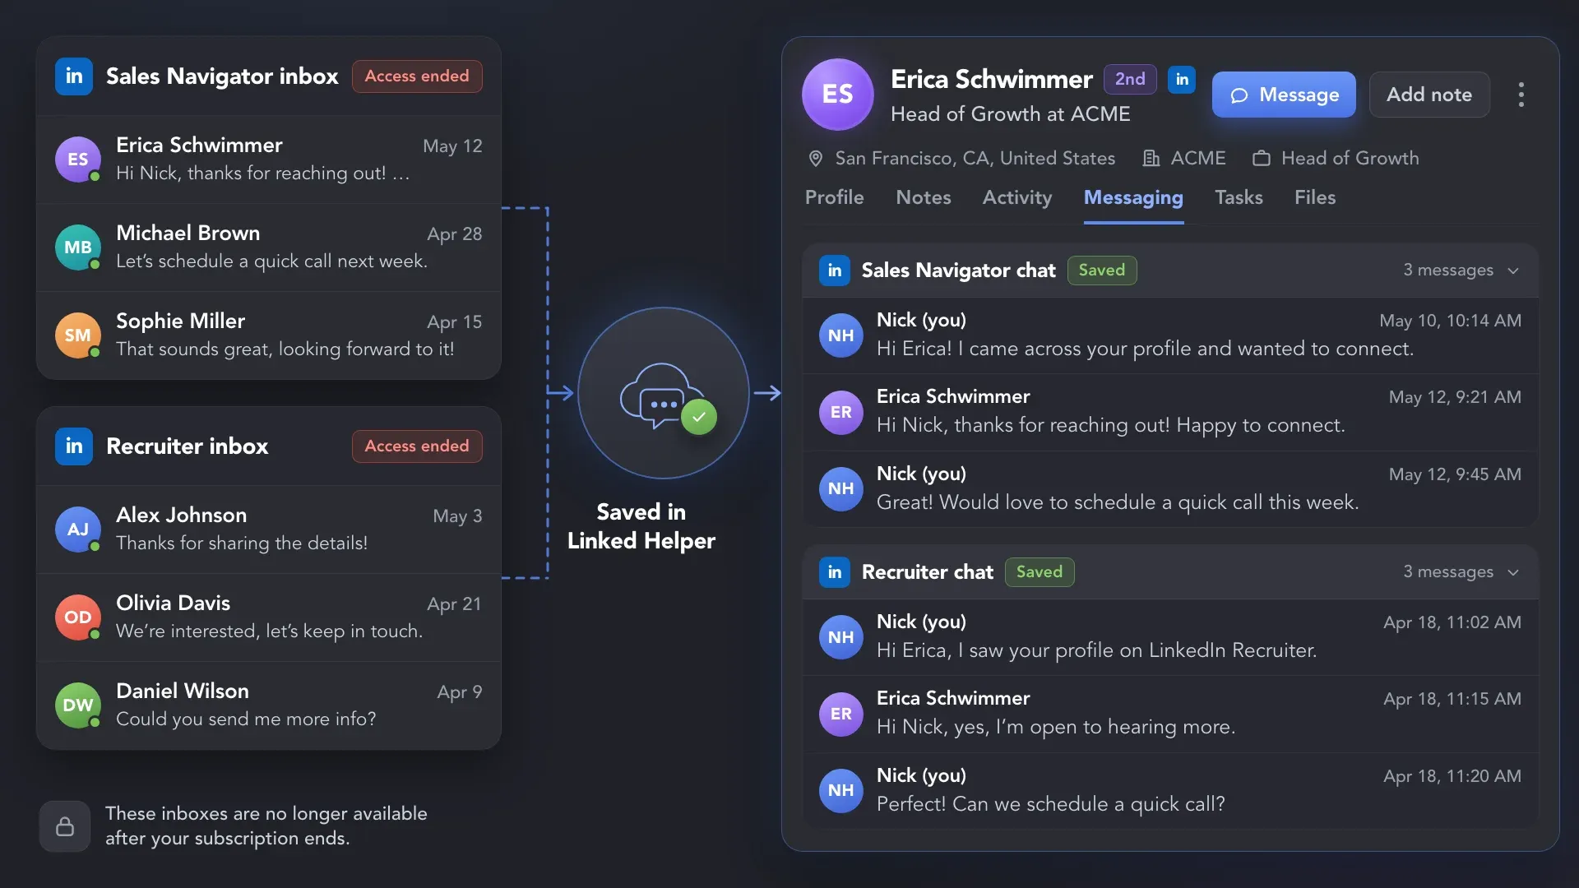Click NH avatar on May 10, 10:14 AM message
The height and width of the screenshot is (888, 1579).
click(x=841, y=335)
